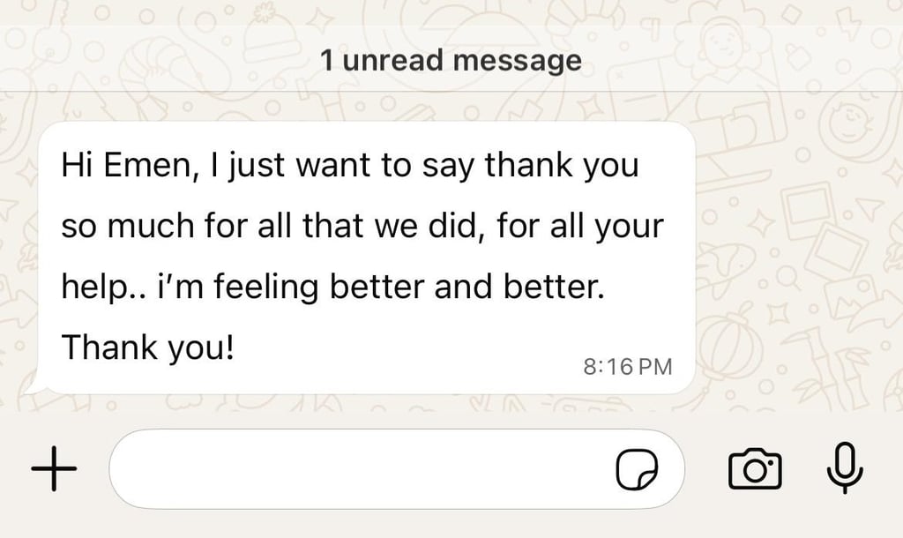Click the 8:16 PM timestamp
The height and width of the screenshot is (538, 903).
tap(628, 366)
